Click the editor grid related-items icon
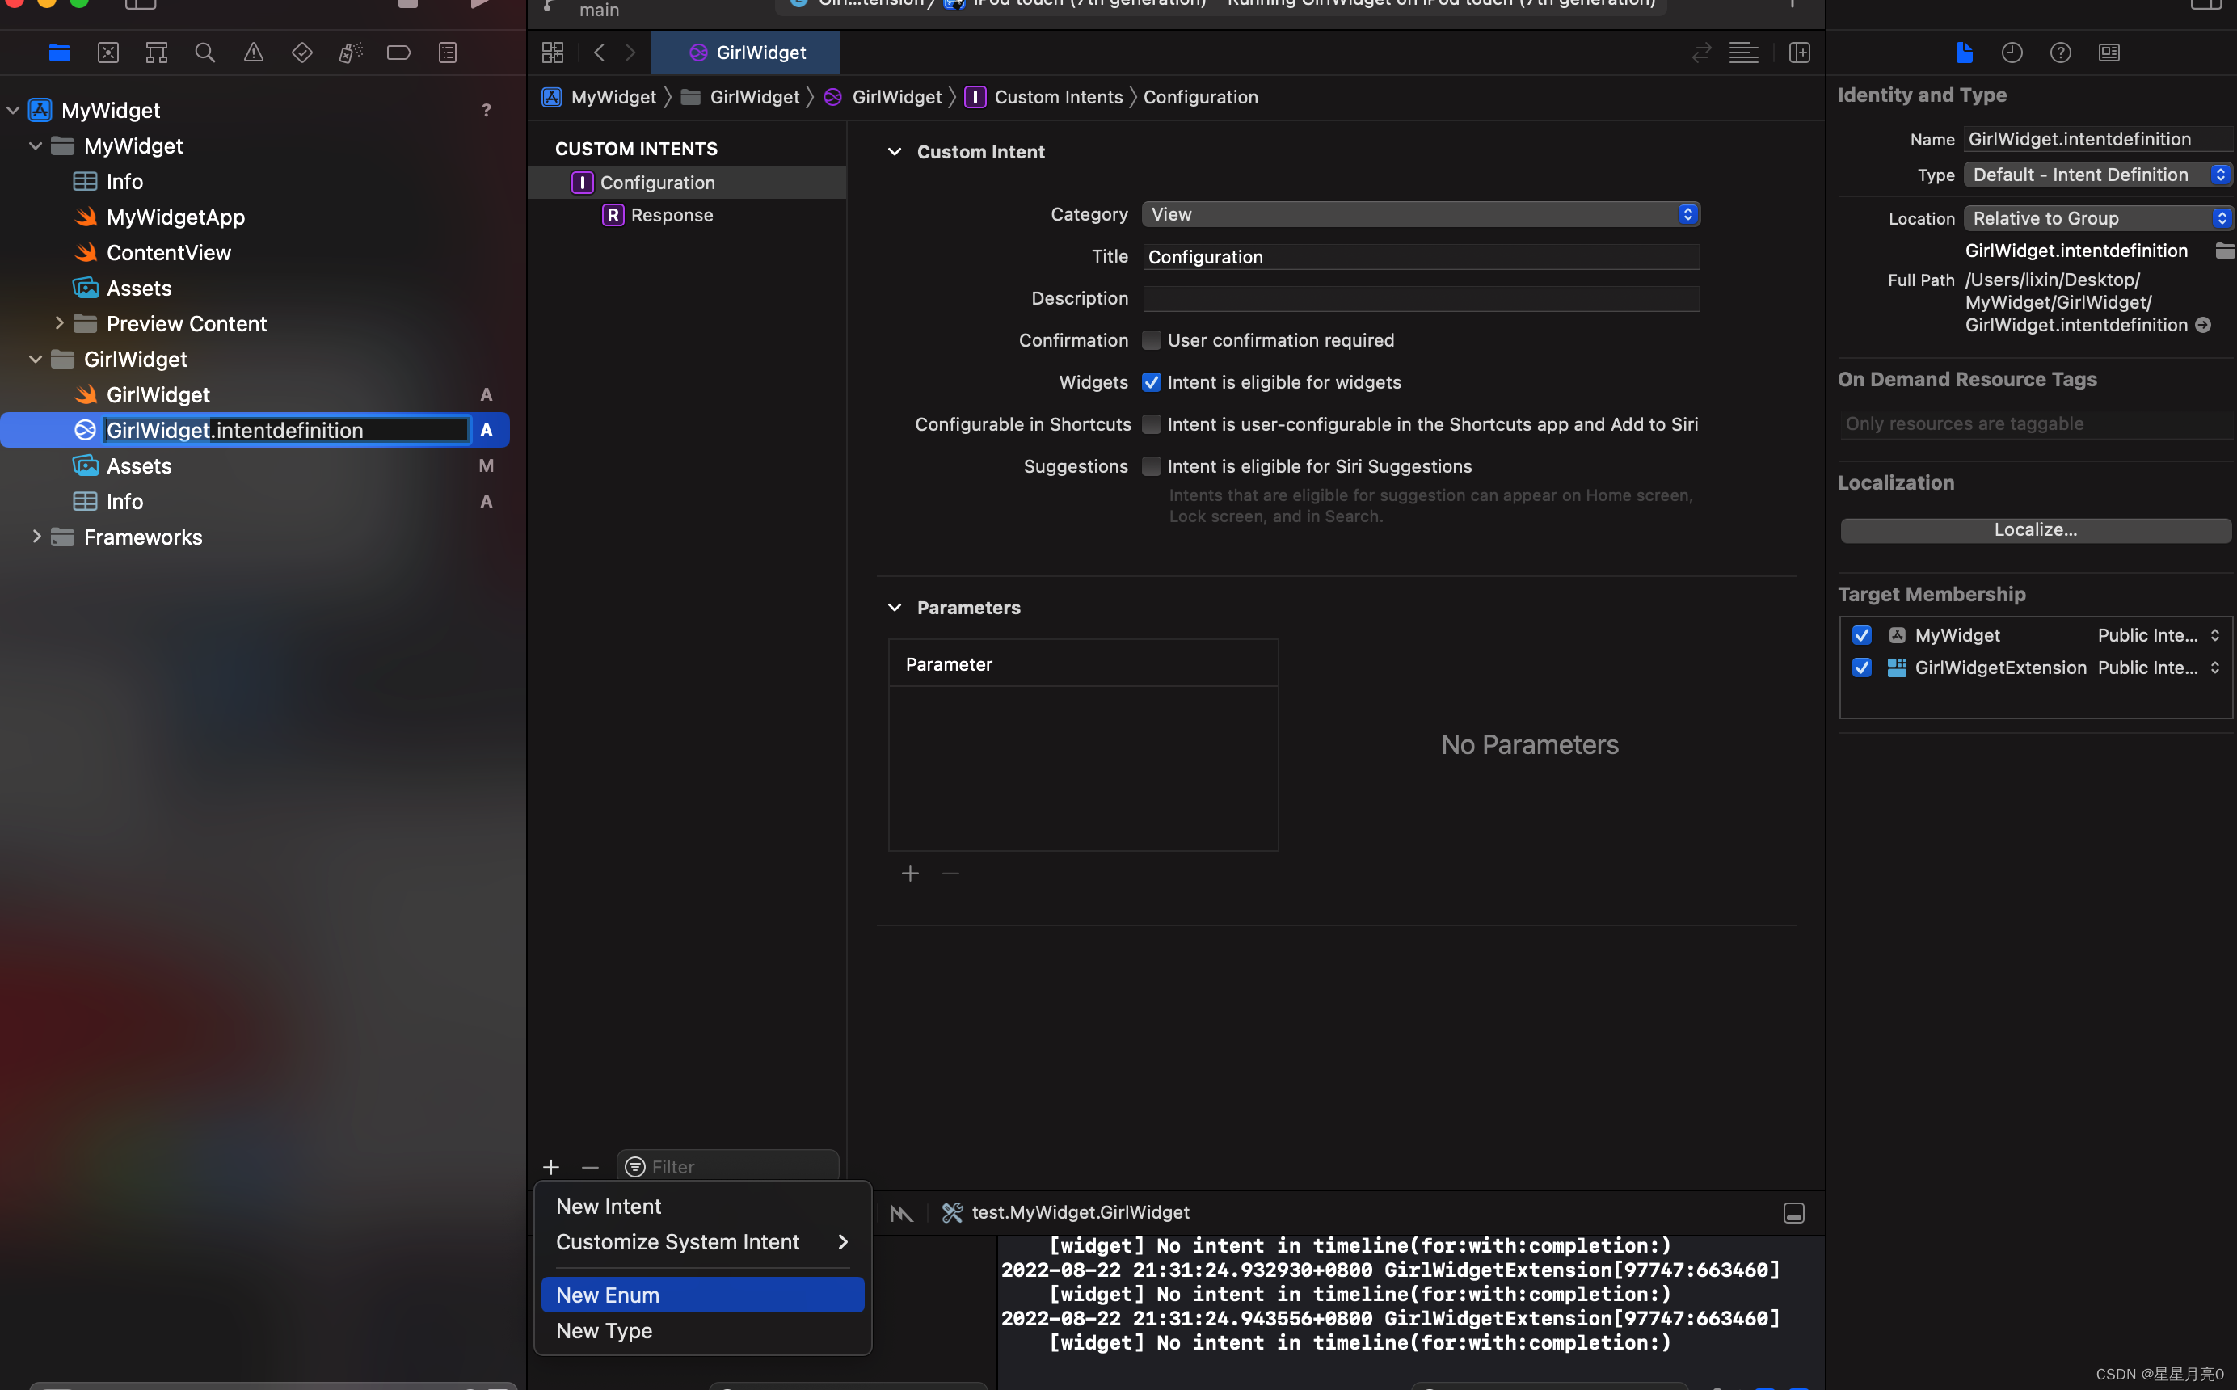Image resolution: width=2237 pixels, height=1390 pixels. click(552, 53)
